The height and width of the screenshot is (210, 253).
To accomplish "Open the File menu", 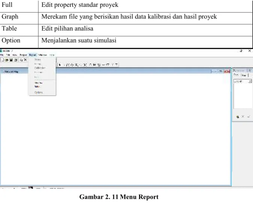I will tap(2, 55).
